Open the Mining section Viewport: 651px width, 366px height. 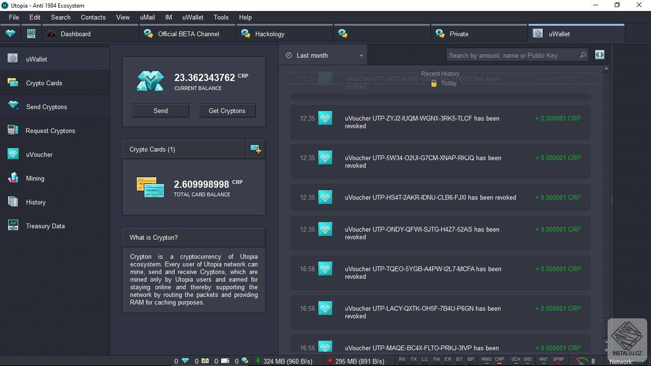coord(55,178)
